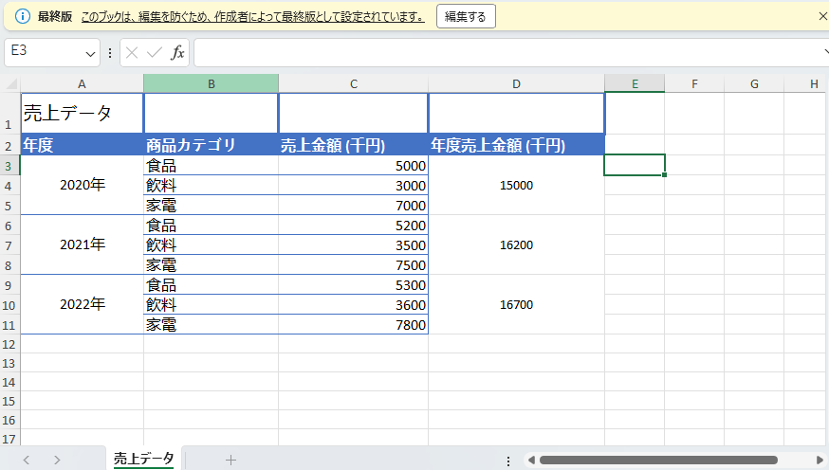Click the yearly total 16700 cell

tap(517, 304)
